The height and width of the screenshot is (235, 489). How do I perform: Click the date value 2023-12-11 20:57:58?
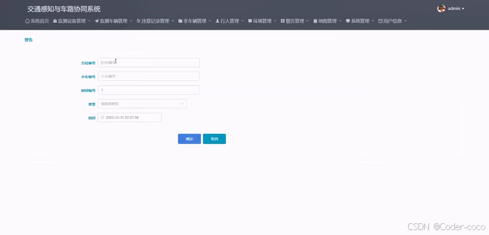(123, 117)
